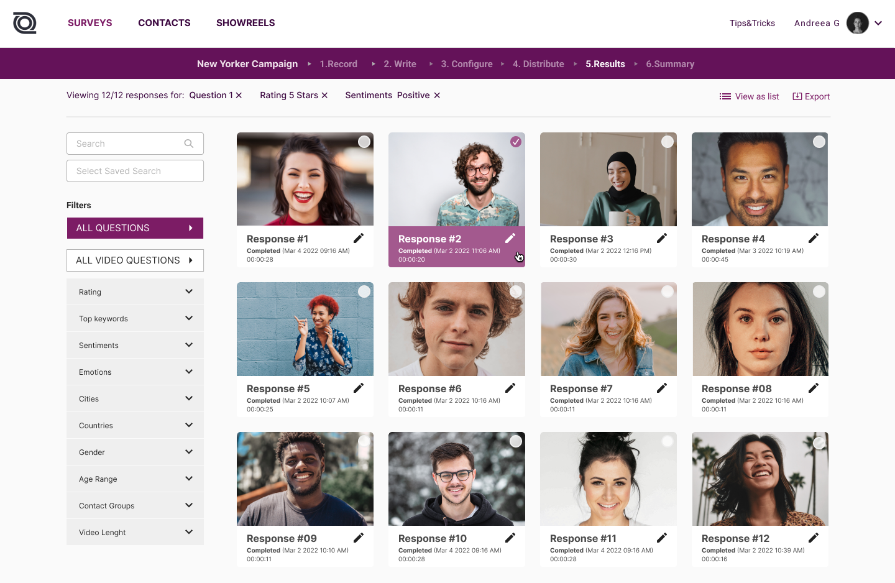Image resolution: width=895 pixels, height=583 pixels.
Task: Deselect the checked Response #2 checkbox
Action: [516, 142]
